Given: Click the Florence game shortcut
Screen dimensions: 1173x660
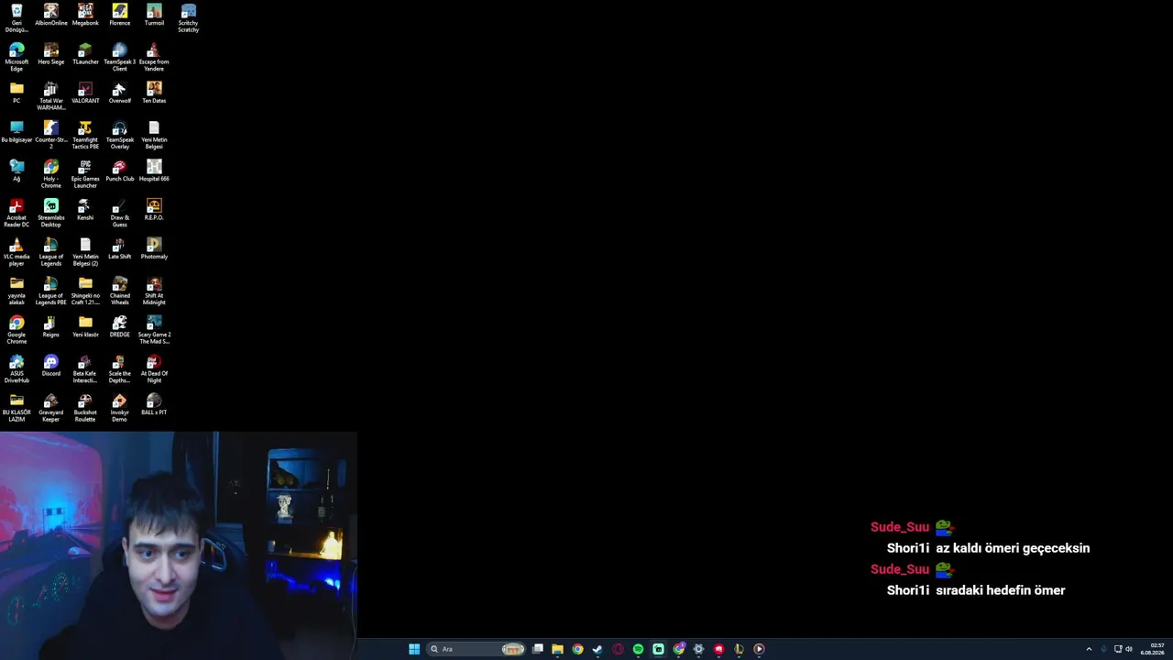Looking at the screenshot, I should coord(120,15).
